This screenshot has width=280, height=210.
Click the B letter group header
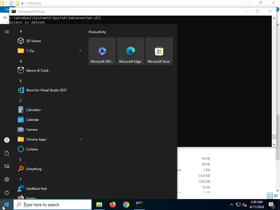pyautogui.click(x=21, y=81)
